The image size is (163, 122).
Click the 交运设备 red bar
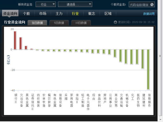click(21, 43)
